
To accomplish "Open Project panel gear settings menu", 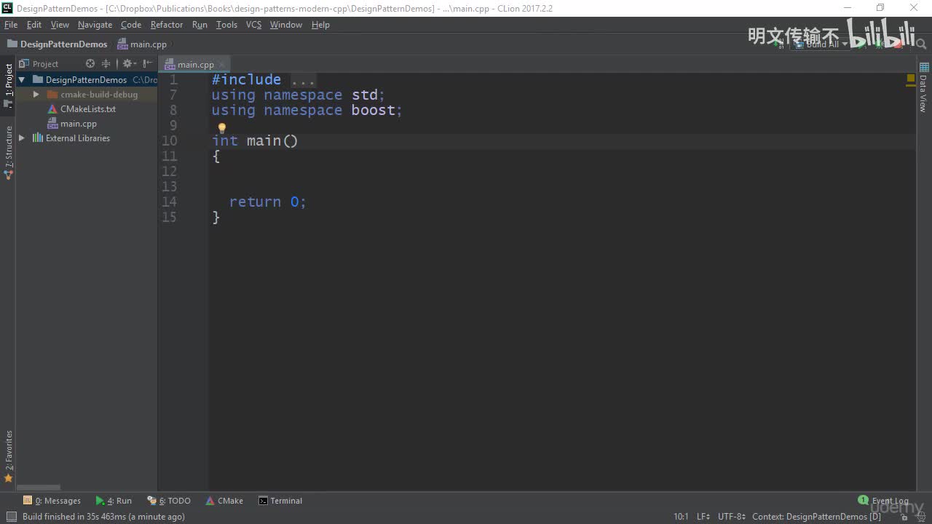I will 129,64.
